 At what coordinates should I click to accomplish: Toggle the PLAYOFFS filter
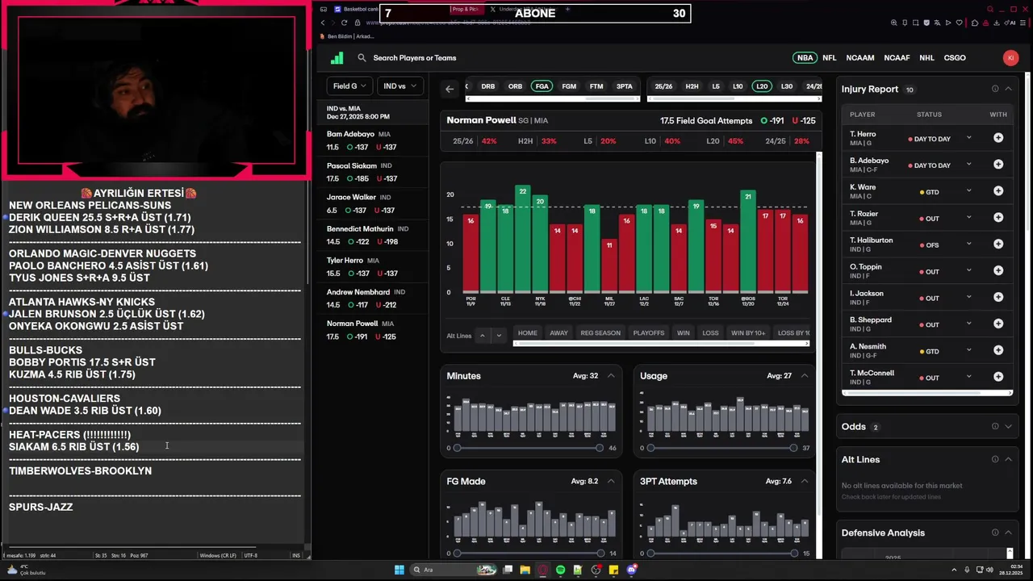click(x=649, y=332)
